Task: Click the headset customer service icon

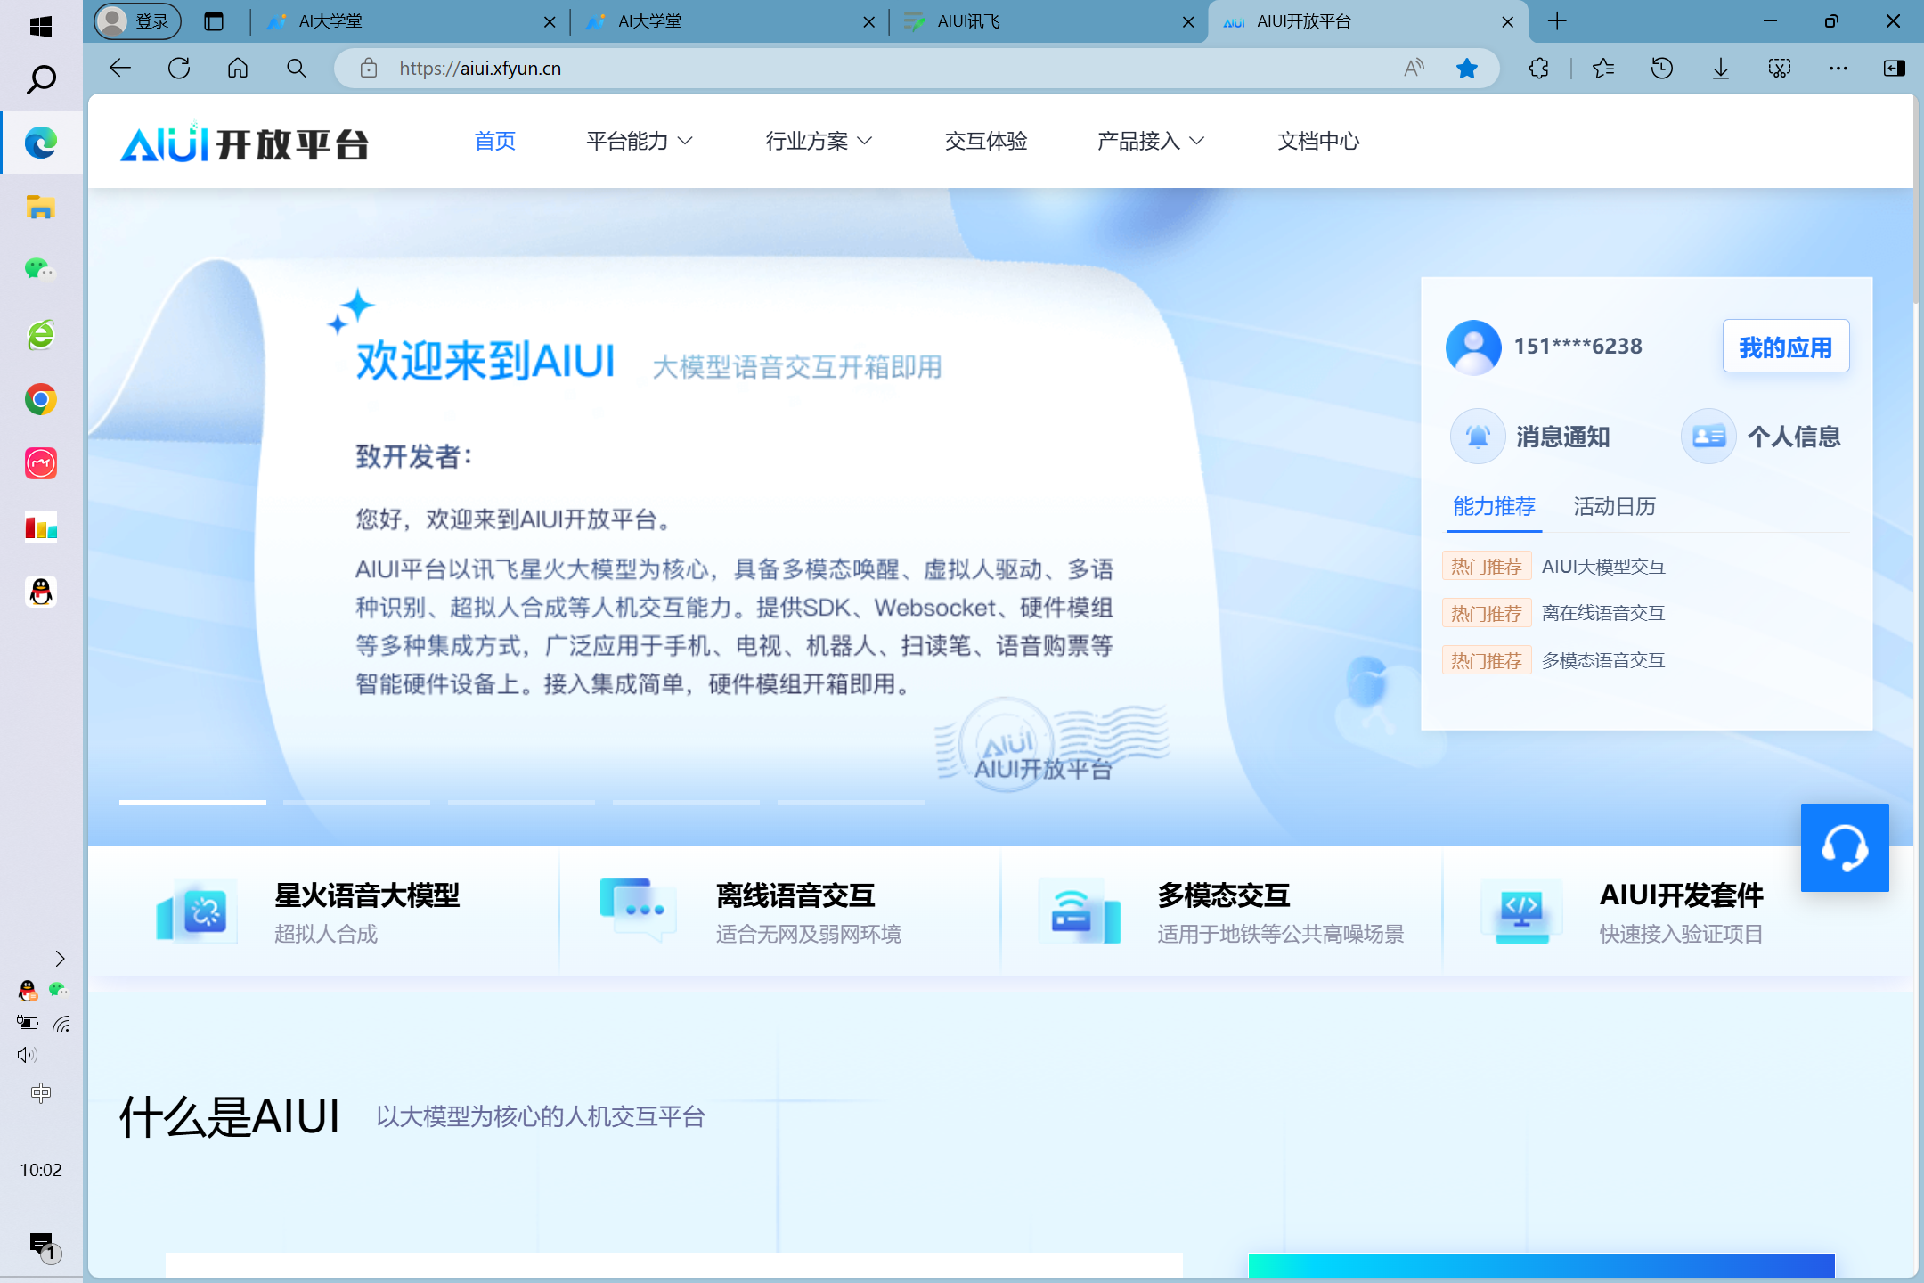Action: pyautogui.click(x=1844, y=847)
